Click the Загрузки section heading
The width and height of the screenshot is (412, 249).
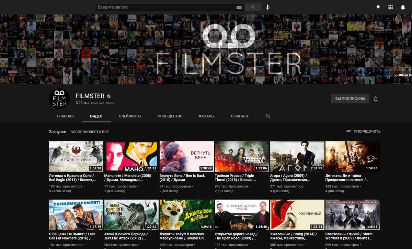point(58,132)
